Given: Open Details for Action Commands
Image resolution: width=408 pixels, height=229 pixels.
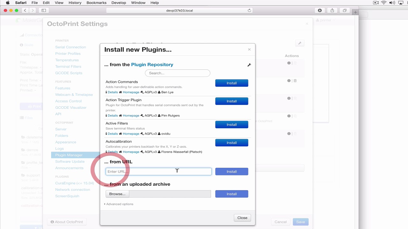Looking at the screenshot, I should [x=113, y=92].
